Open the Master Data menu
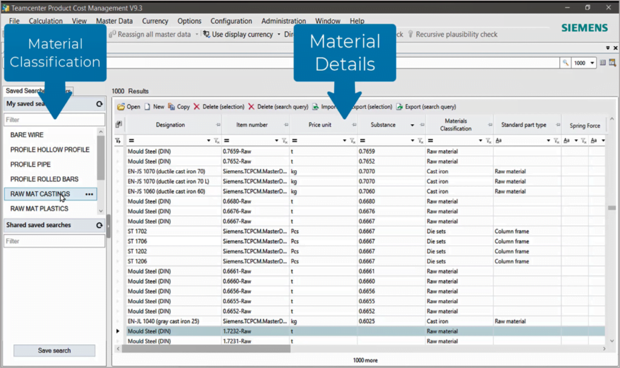 click(114, 21)
